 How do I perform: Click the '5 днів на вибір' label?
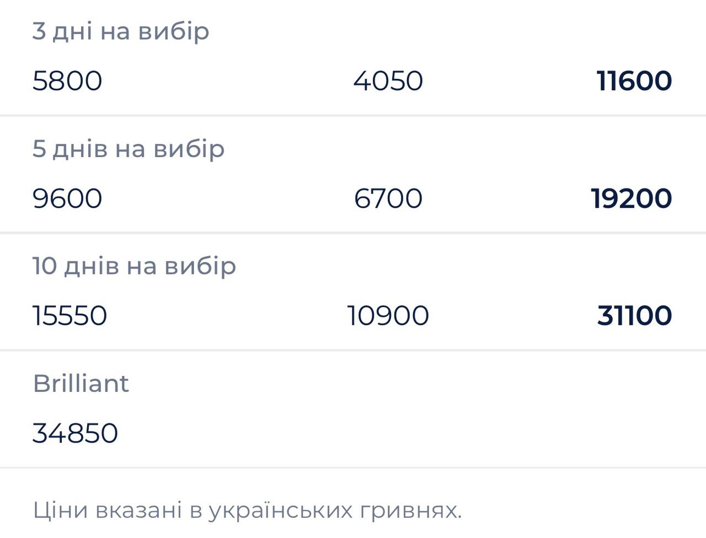click(x=129, y=149)
